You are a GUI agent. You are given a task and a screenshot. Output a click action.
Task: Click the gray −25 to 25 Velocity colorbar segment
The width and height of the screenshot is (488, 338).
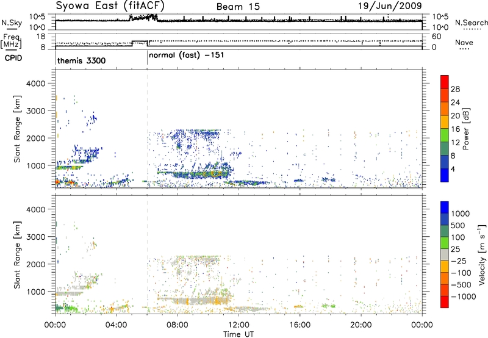445,255
